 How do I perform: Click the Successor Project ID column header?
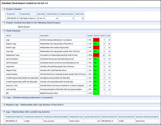click(x=109, y=117)
